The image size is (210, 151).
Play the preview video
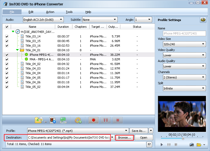(162, 145)
